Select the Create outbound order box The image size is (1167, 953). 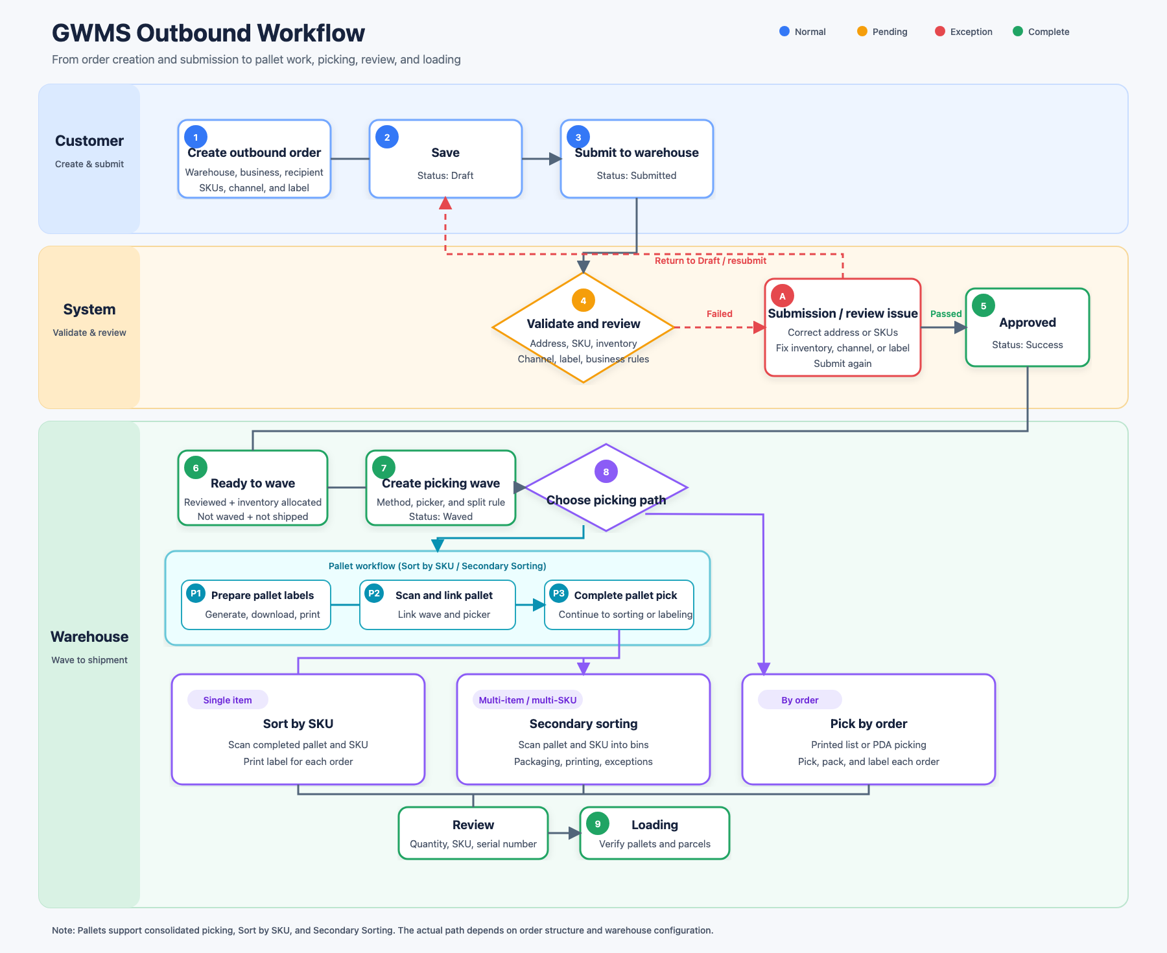(x=254, y=159)
